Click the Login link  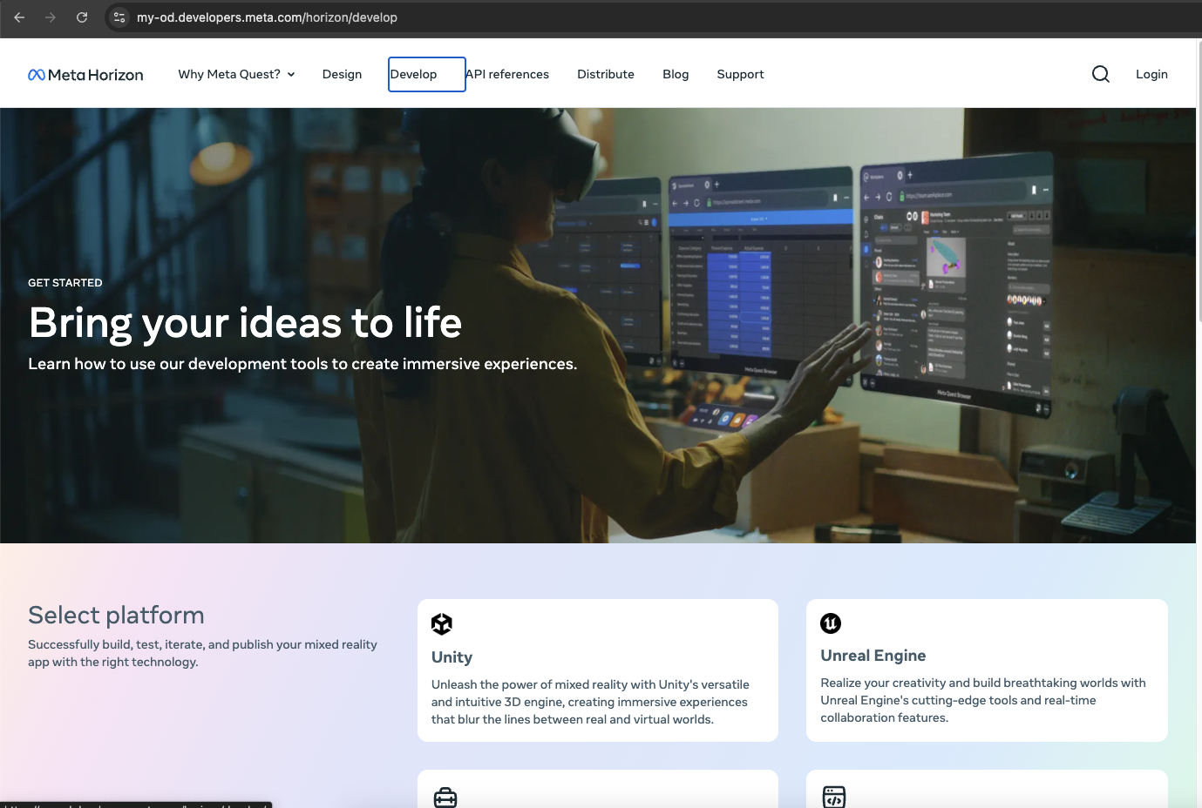[x=1151, y=74]
